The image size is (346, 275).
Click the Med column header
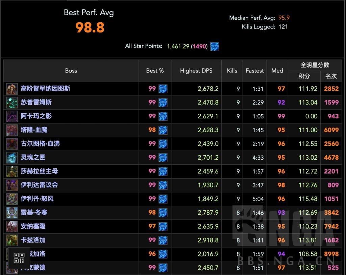277,71
